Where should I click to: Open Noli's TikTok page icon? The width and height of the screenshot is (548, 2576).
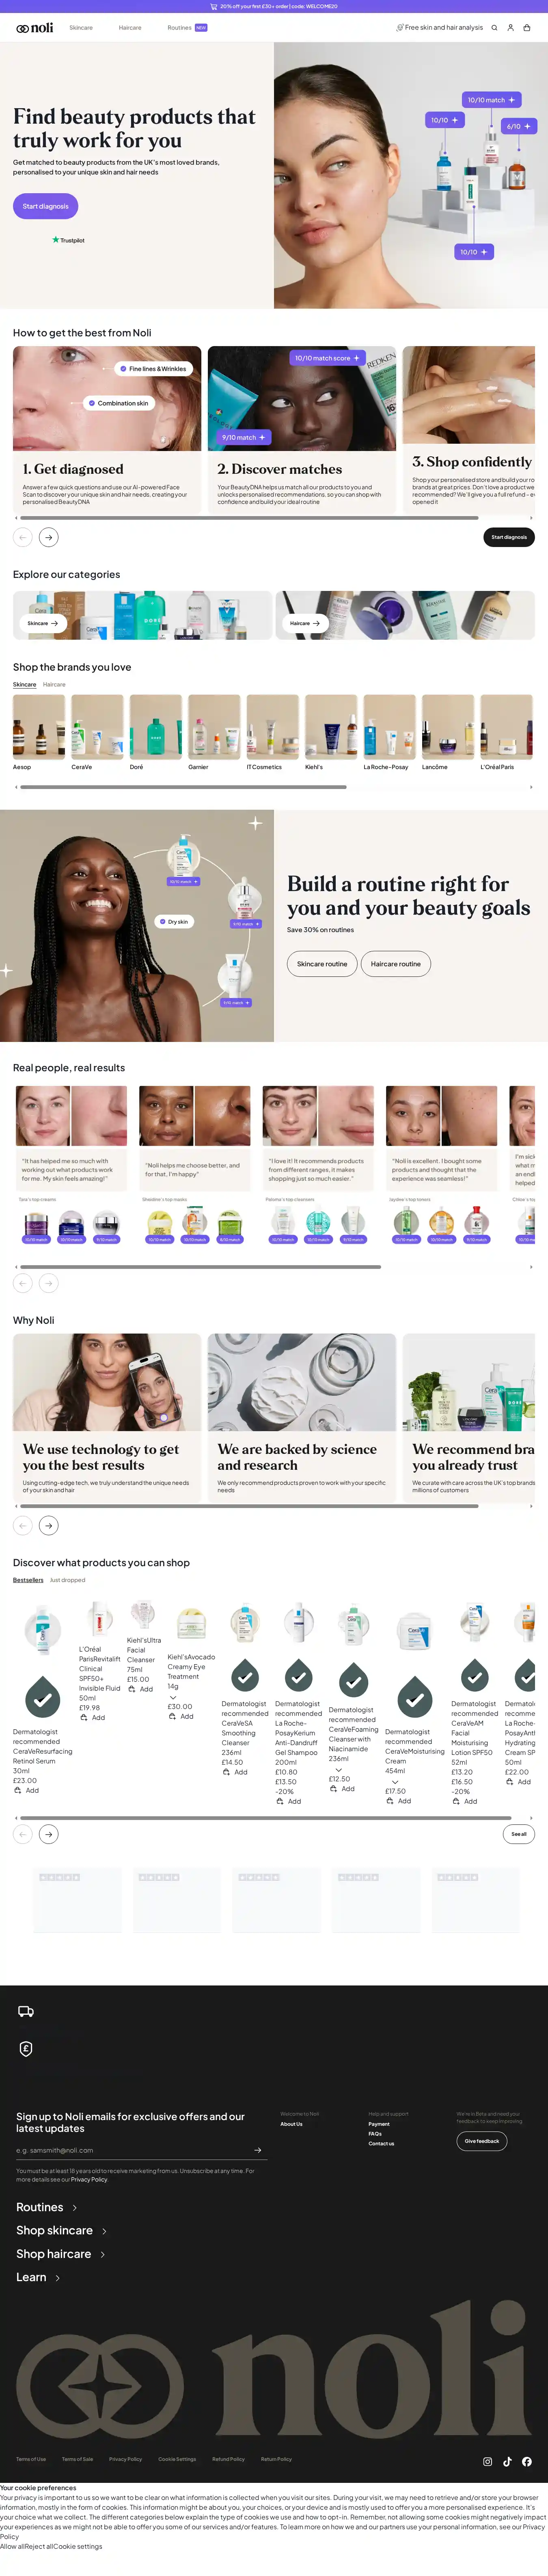507,2461
